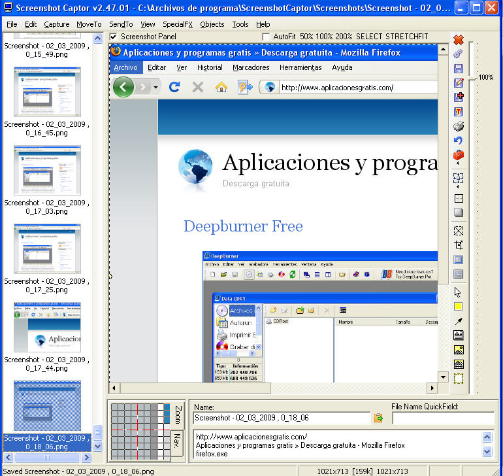The image size is (503, 476).
Task: Expand the arrow below selection fit icon
Action: click(458, 186)
